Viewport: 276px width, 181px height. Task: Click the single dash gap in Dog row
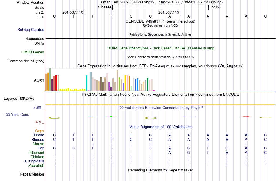(x=112, y=148)
